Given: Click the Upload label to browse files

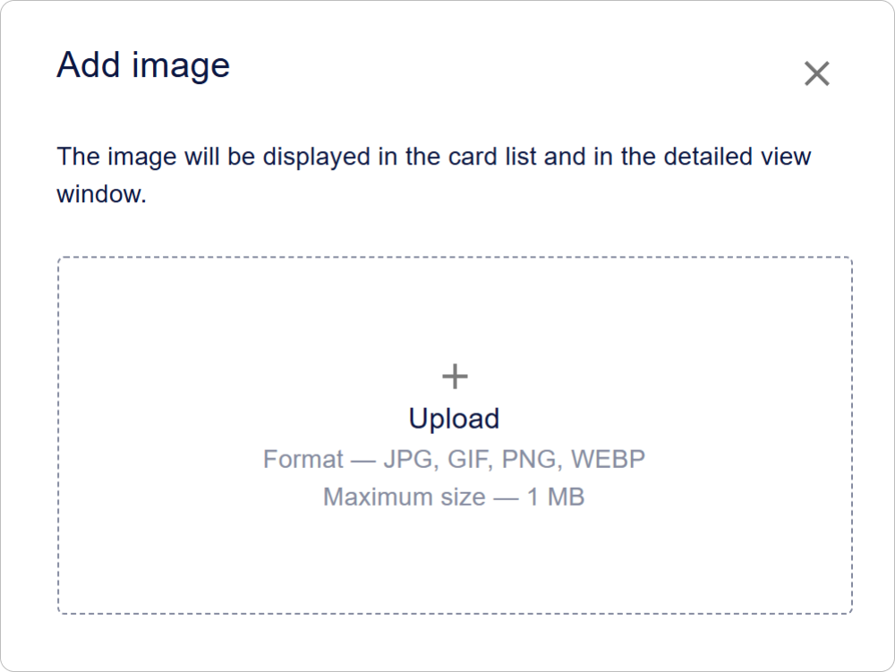Looking at the screenshot, I should [455, 419].
